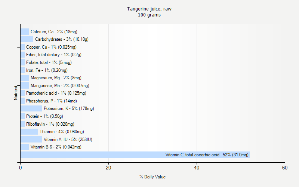Select the Potassium, K bar
299x187 pixels.
[31, 108]
